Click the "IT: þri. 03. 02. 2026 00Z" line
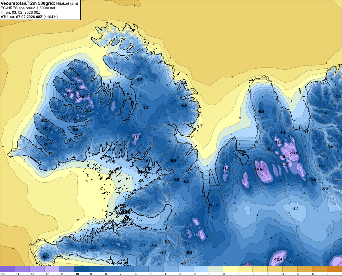 click(20, 12)
